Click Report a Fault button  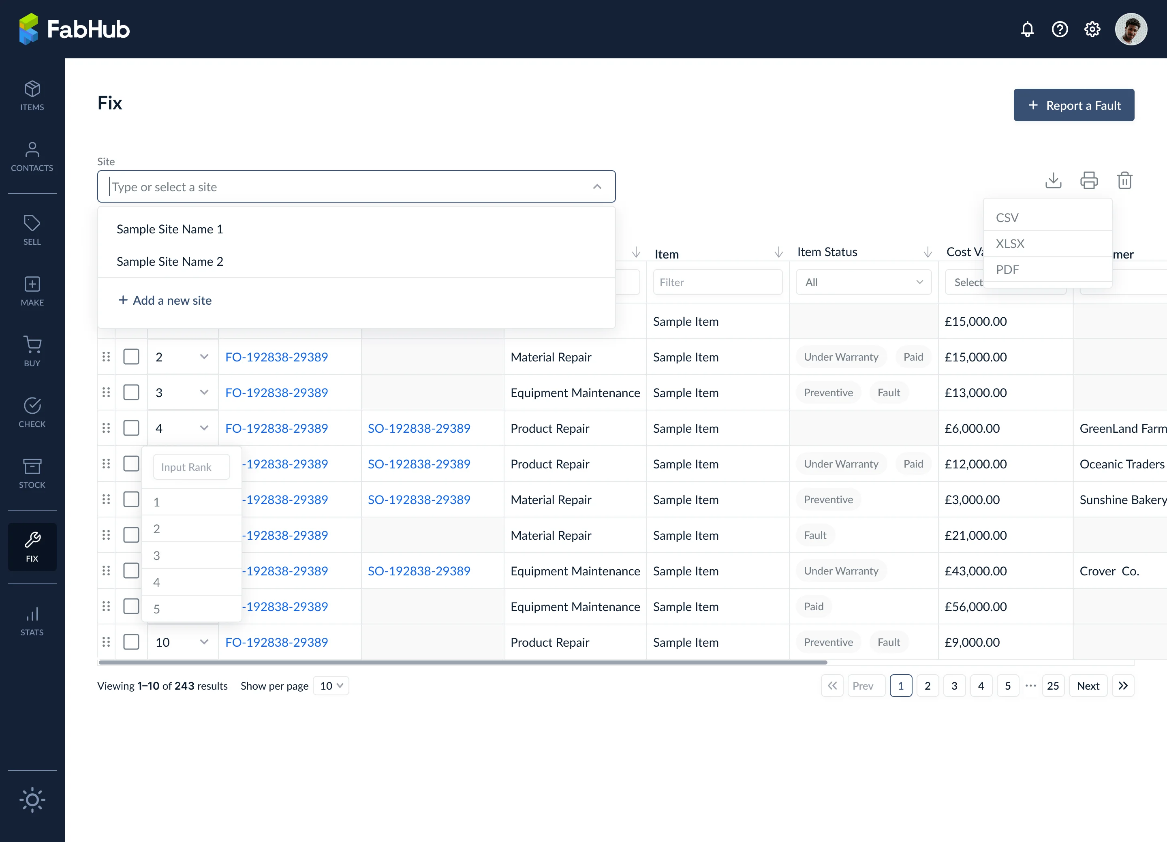[x=1074, y=105]
